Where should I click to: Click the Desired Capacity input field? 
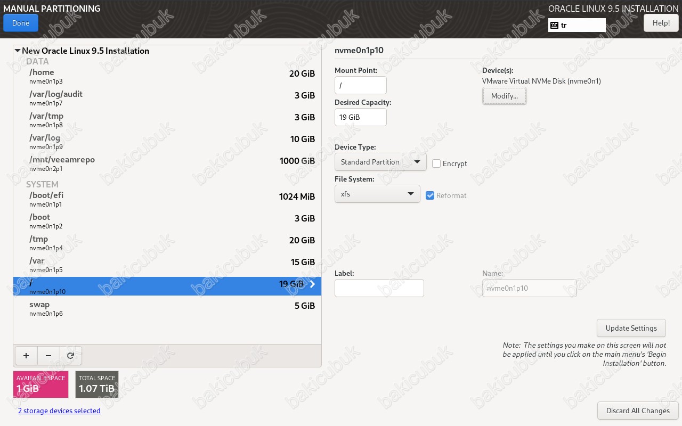coord(361,117)
